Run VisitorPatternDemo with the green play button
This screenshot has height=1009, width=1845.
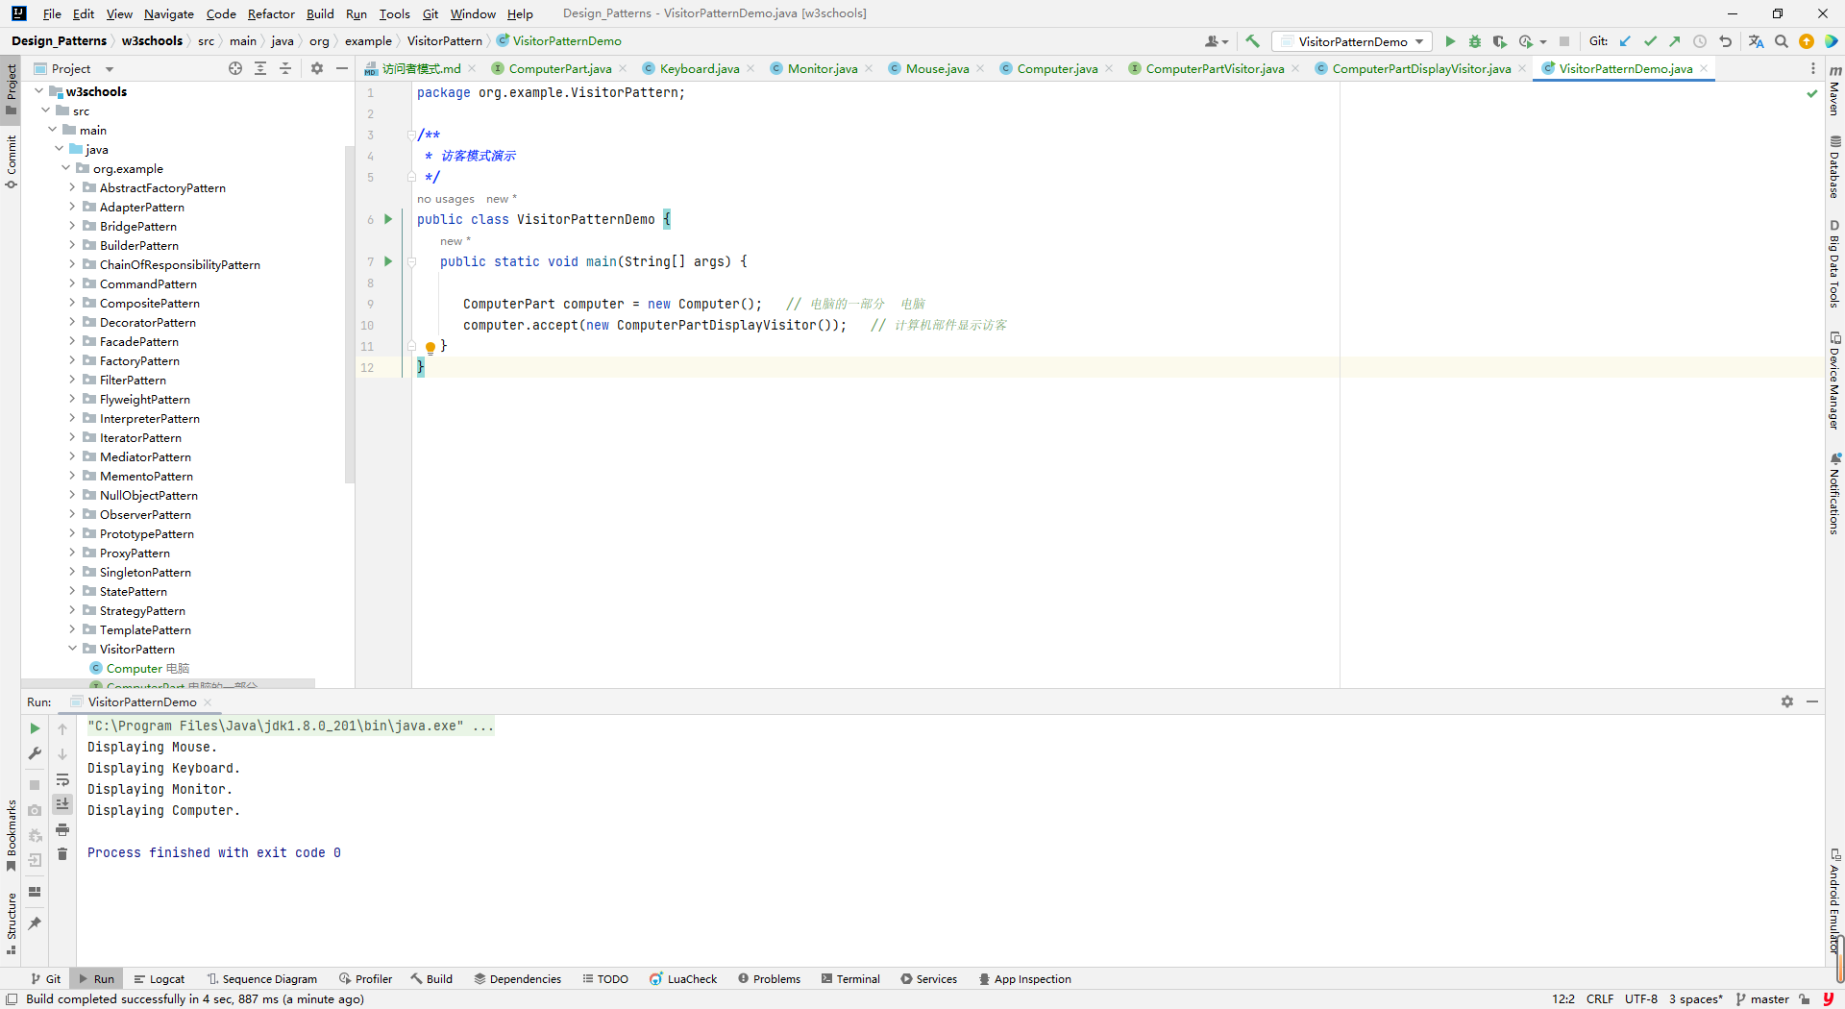pos(1450,41)
